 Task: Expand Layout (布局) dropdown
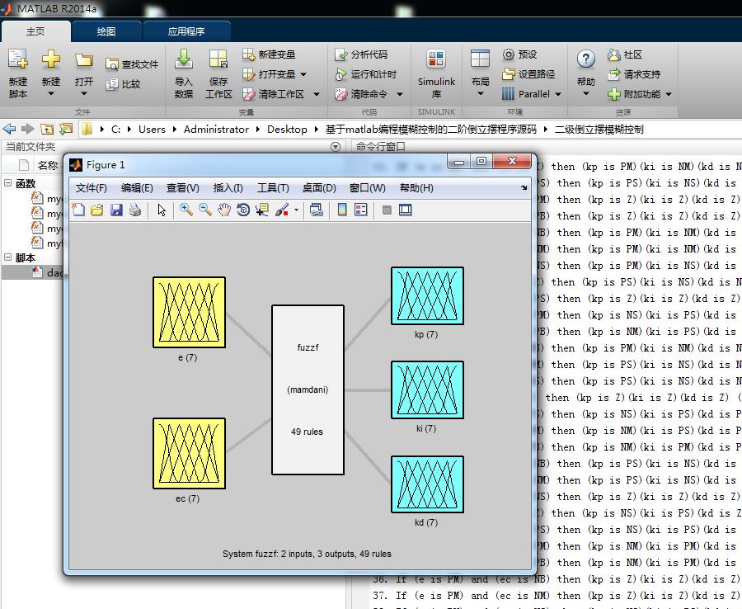point(480,94)
